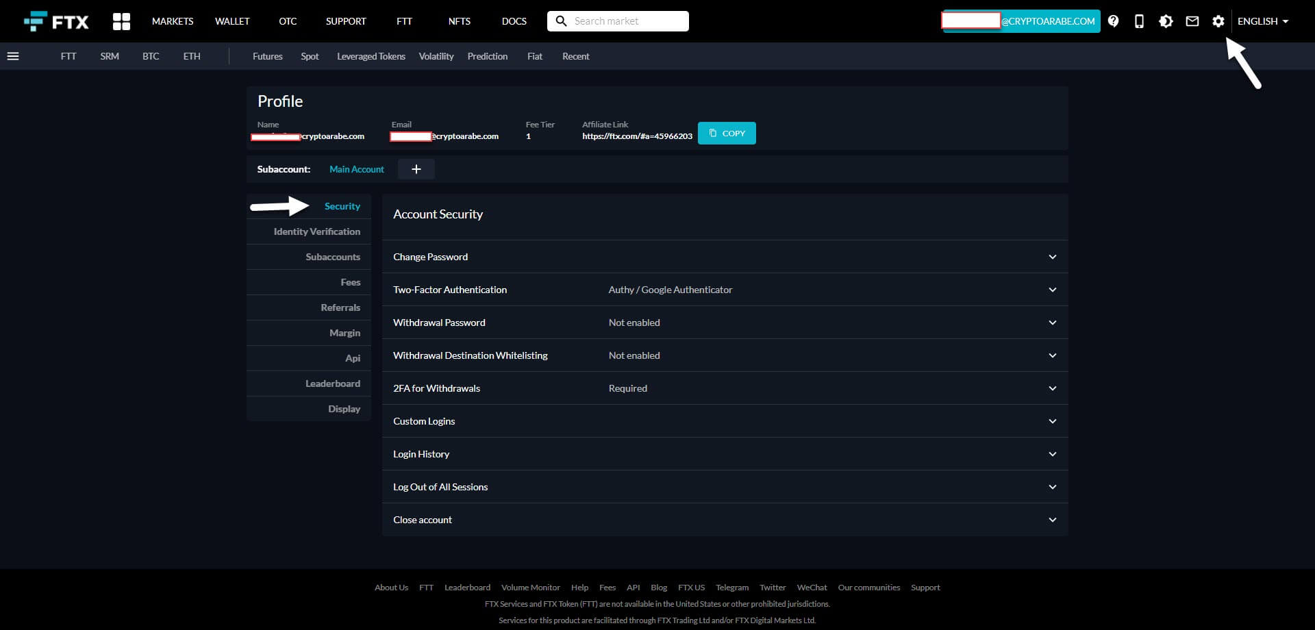1315x630 pixels.
Task: Open the MARKETS menu
Action: click(173, 21)
